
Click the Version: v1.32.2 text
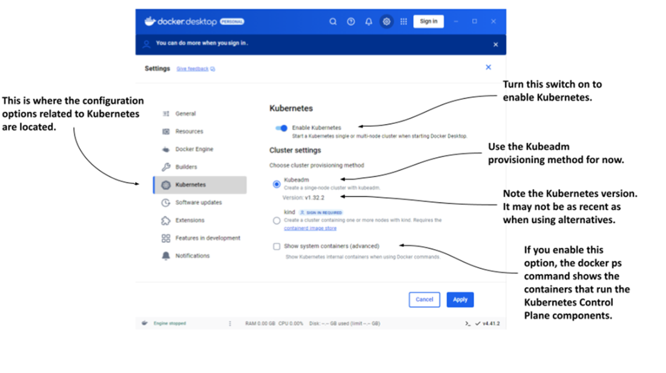(x=303, y=198)
